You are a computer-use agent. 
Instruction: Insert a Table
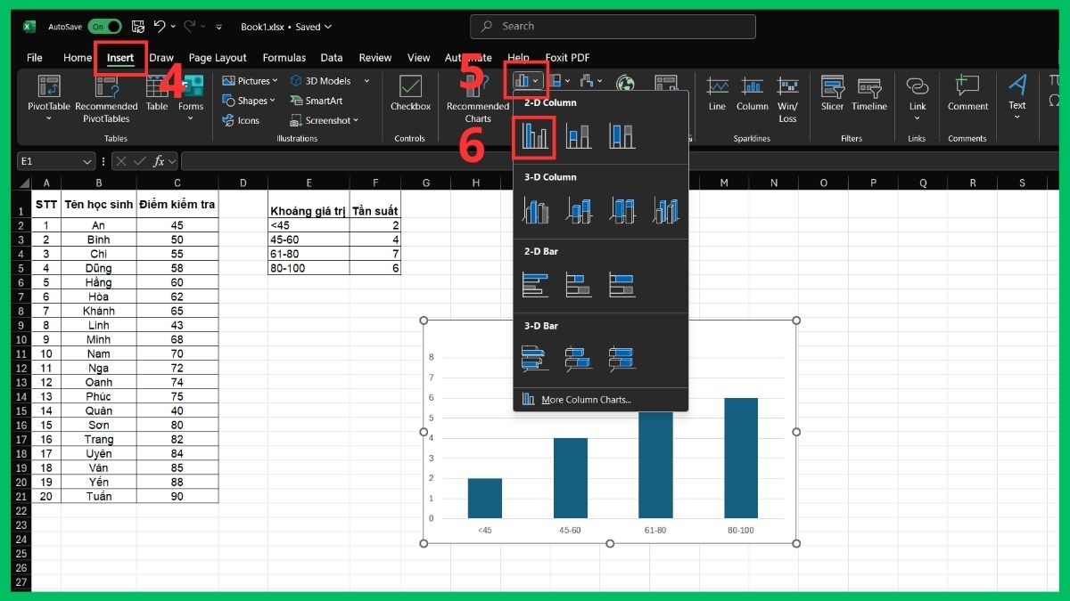click(x=156, y=95)
